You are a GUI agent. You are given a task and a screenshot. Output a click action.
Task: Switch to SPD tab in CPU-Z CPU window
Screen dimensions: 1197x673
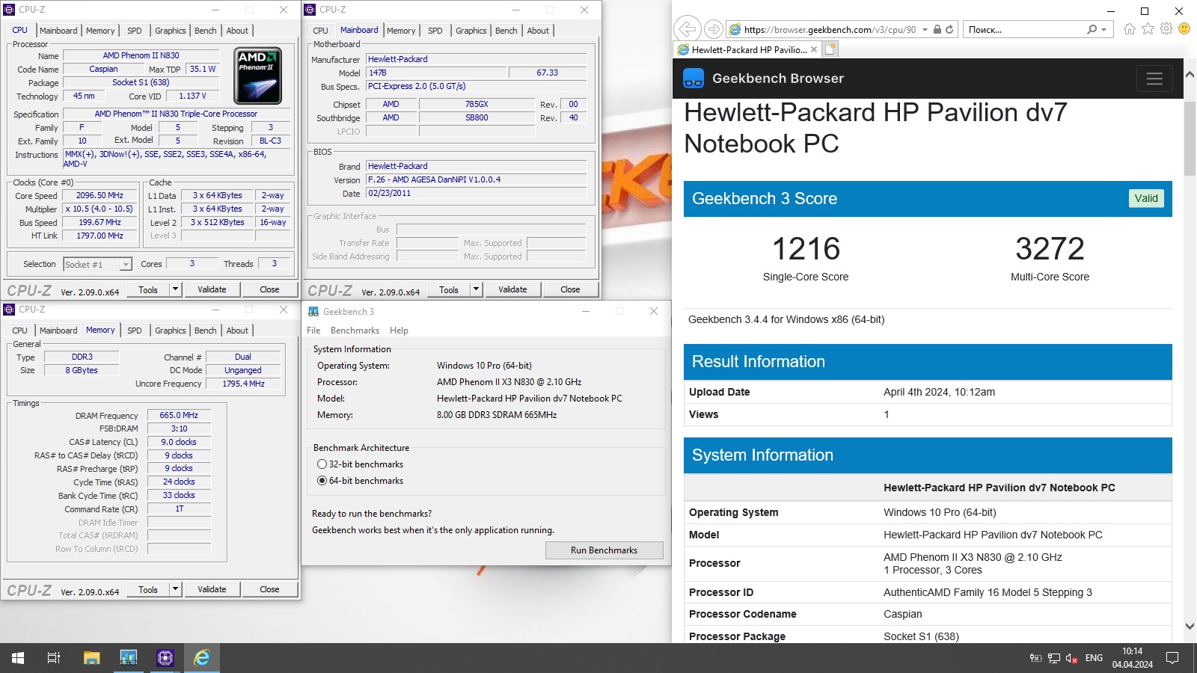[x=135, y=31]
